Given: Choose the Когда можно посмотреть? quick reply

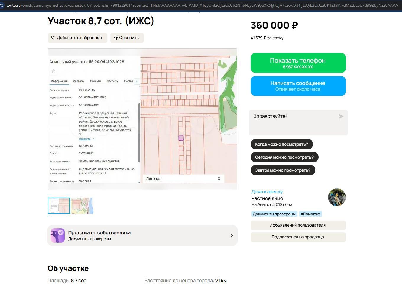Looking at the screenshot, I should (x=282, y=144).
